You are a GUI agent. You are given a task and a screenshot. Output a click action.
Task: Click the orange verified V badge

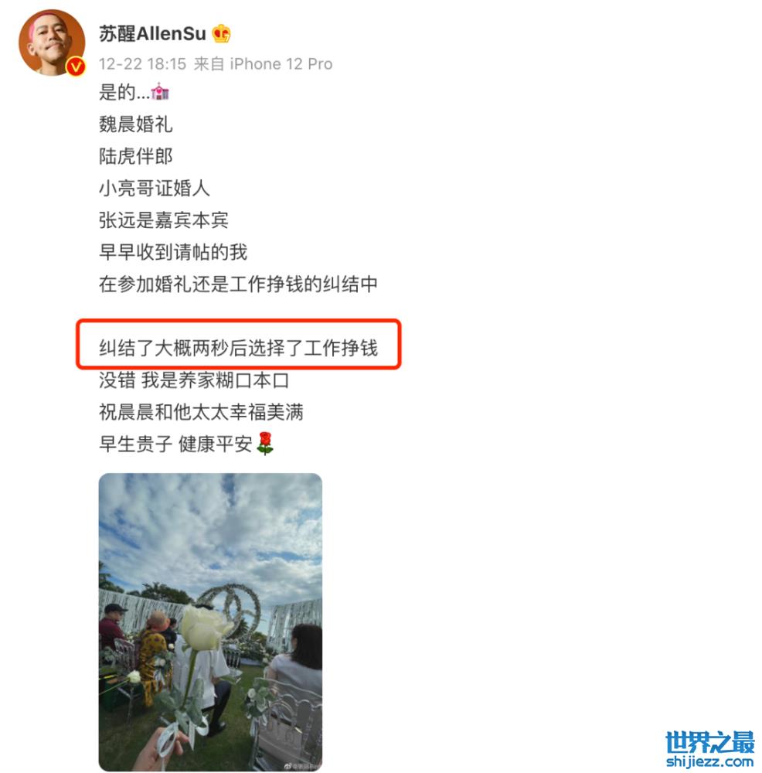coord(76,66)
